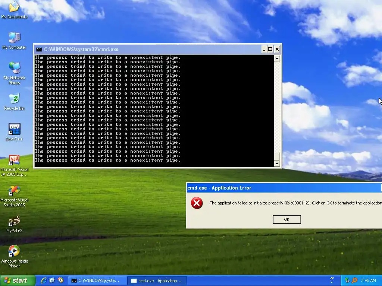This screenshot has height=286, width=382.
Task: Select the Recycle Bin icon
Action: (14, 102)
